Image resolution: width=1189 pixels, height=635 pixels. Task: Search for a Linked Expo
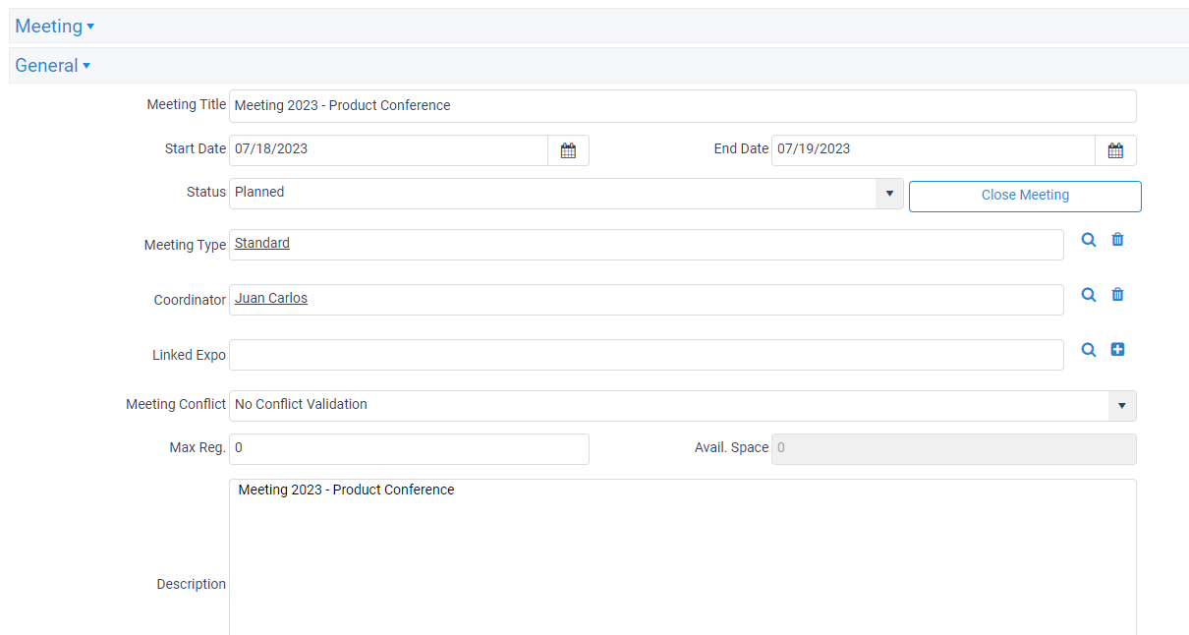[x=1088, y=349]
